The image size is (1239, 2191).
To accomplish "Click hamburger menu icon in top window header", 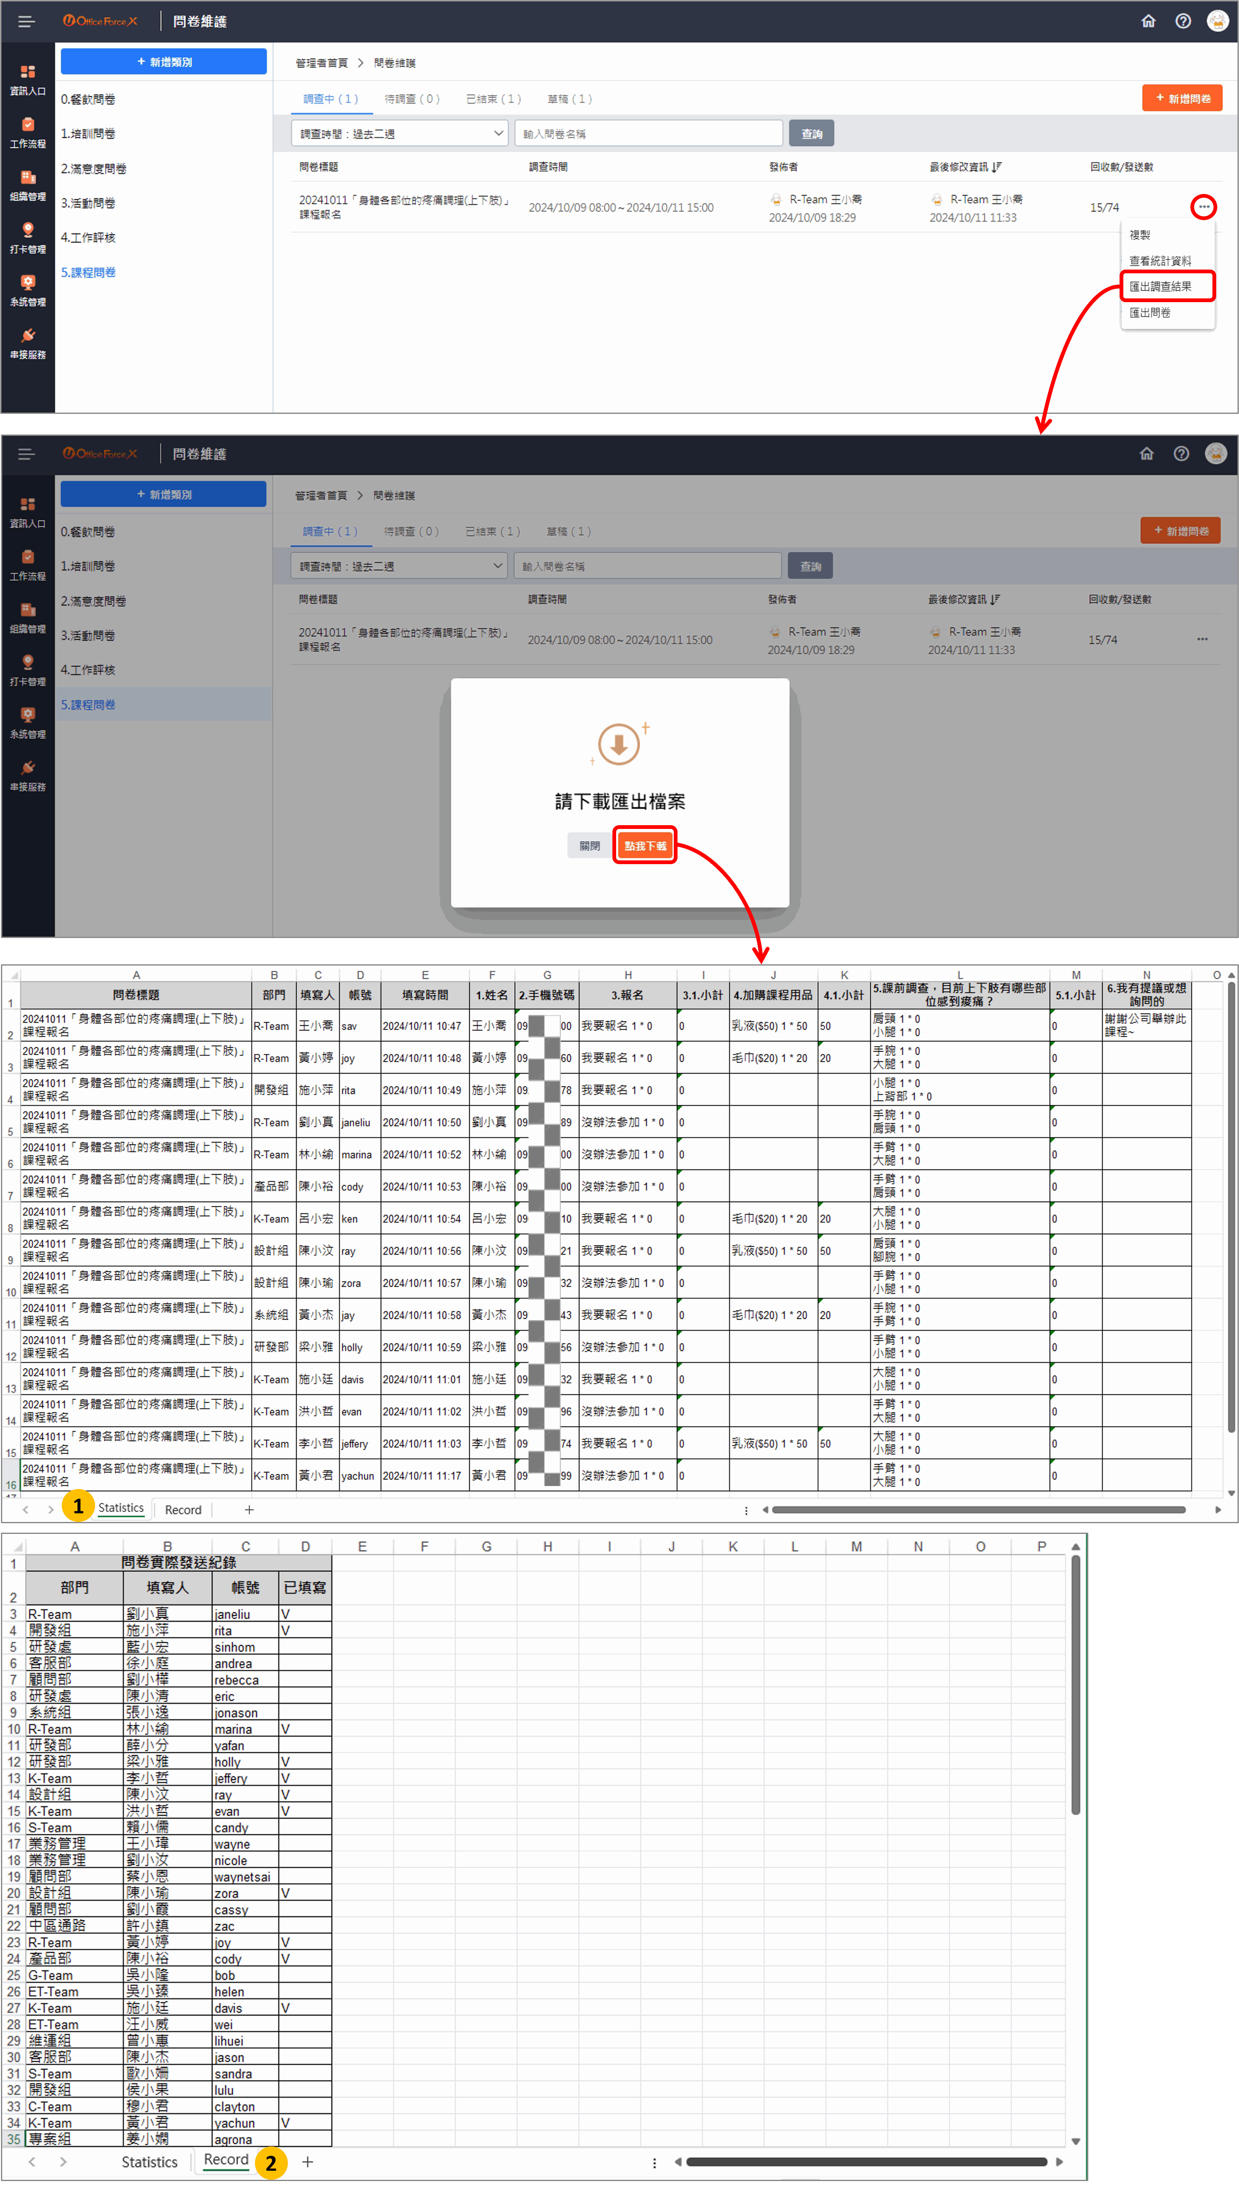I will coord(26,21).
